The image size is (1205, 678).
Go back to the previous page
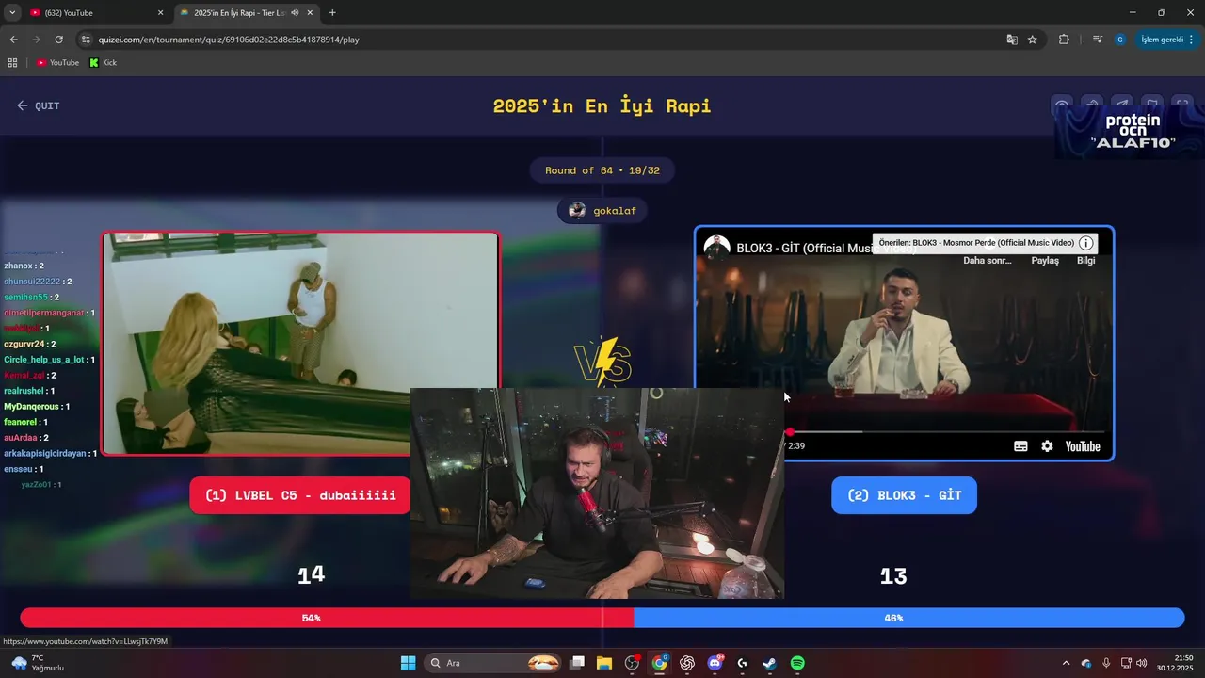13,40
